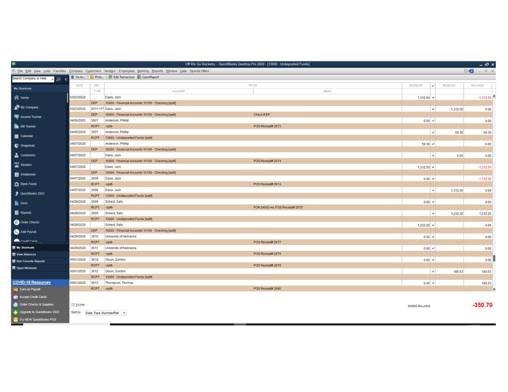Click Edit Transaction toolbar button
The image size is (508, 392).
coord(122,77)
